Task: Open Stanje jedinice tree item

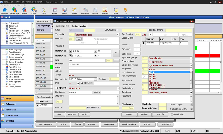Action: (15, 87)
